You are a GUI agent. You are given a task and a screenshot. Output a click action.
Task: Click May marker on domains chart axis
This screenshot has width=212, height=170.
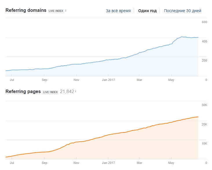tap(171, 80)
